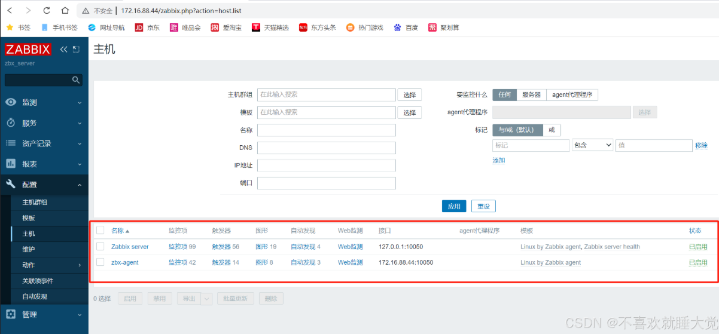Open the 百度 bookmark

406,27
